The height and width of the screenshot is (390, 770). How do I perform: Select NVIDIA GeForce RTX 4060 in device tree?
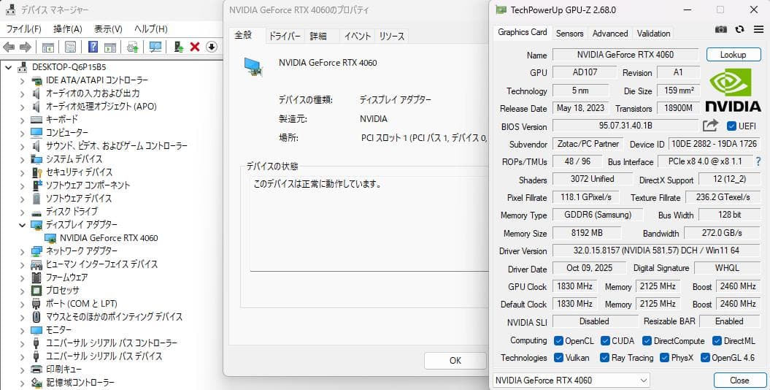[109, 238]
